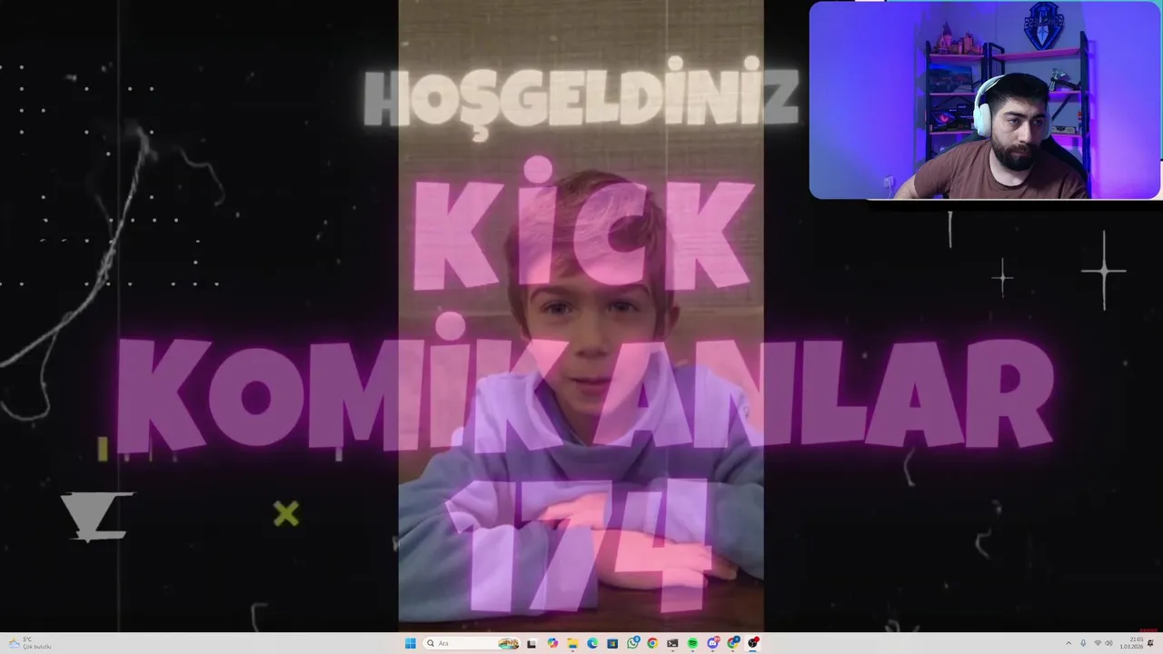This screenshot has width=1163, height=654.
Task: Open the volume speaker tray icon
Action: pos(1108,643)
